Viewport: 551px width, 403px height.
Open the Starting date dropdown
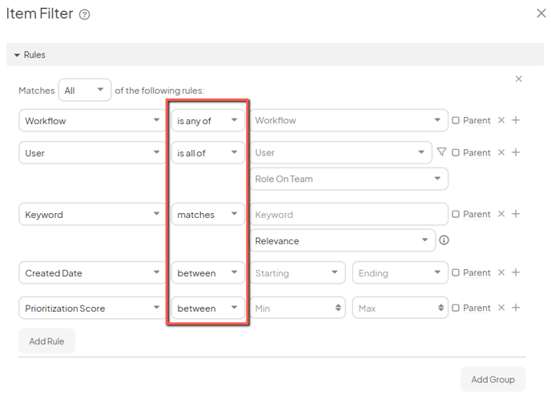297,273
